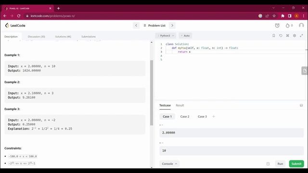The width and height of the screenshot is (308, 173).
Task: Click the address bar URL
Action: (52, 16)
